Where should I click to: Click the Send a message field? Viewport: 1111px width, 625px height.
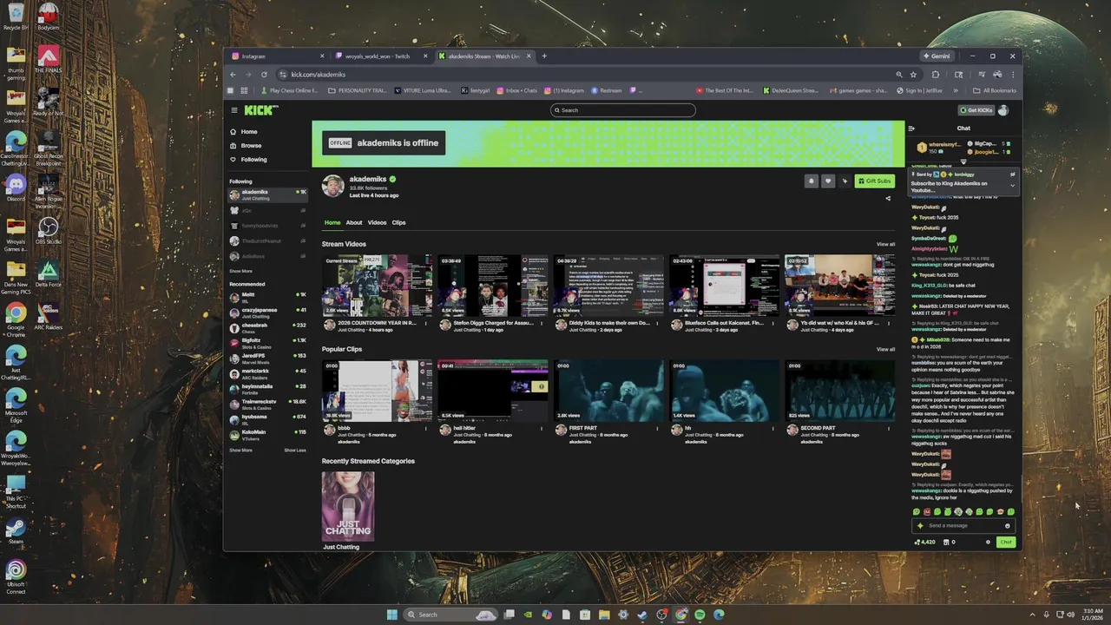pyautogui.click(x=963, y=525)
